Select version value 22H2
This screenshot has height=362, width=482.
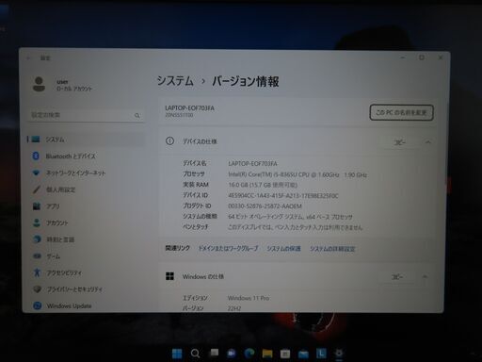pos(234,308)
